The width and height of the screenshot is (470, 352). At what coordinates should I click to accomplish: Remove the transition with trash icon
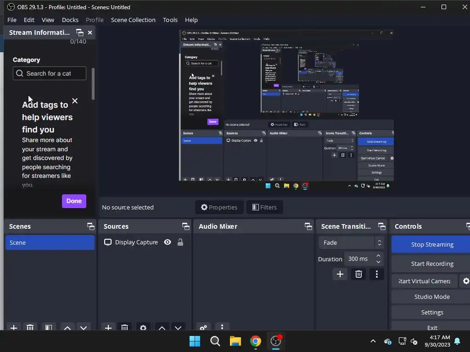tap(358, 274)
